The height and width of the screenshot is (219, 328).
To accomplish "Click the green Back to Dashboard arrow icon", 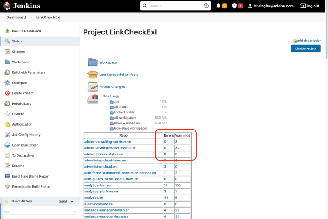I will 7,31.
